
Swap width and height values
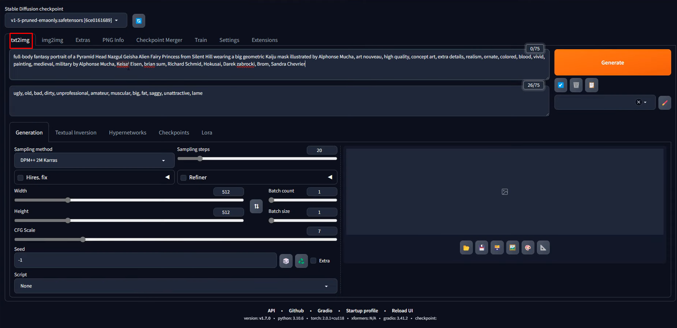point(256,206)
